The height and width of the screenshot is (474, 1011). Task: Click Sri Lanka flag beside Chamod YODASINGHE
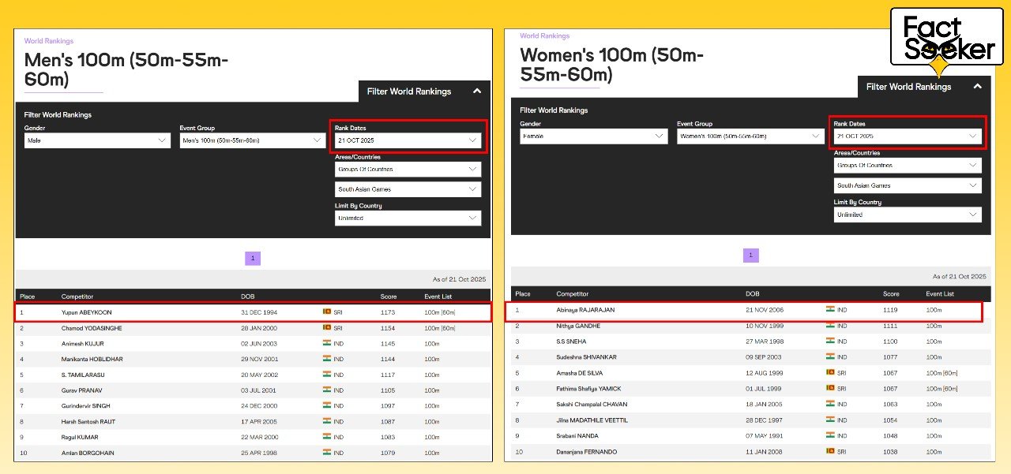pyautogui.click(x=327, y=328)
